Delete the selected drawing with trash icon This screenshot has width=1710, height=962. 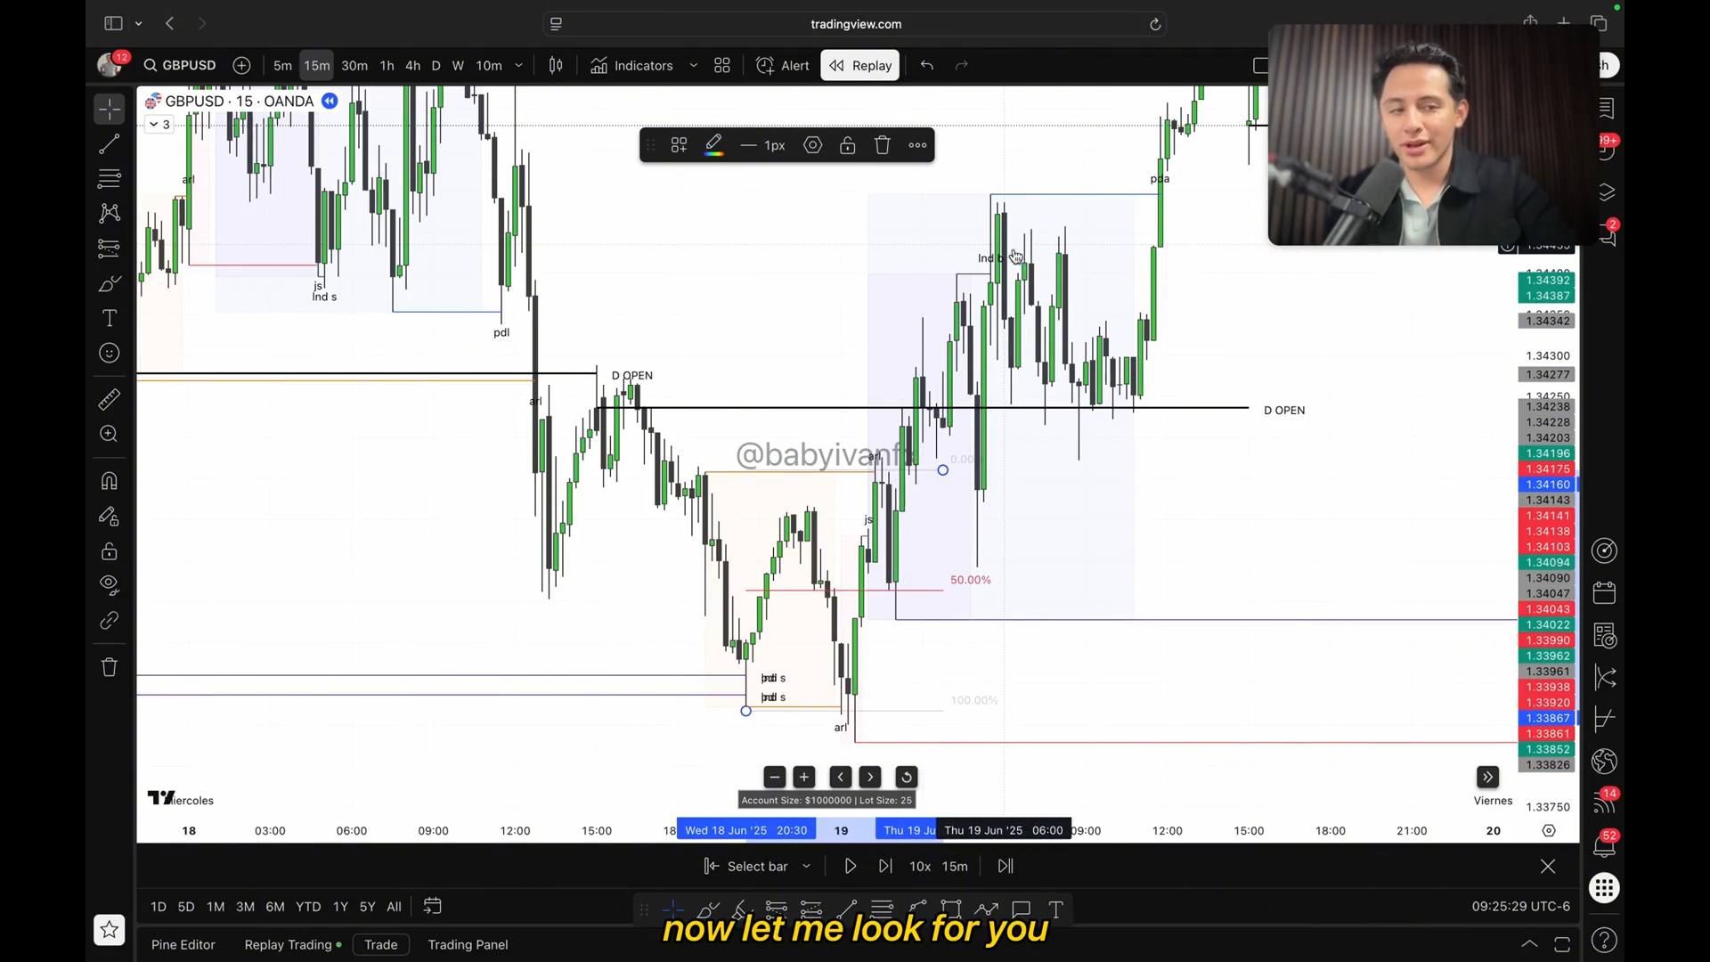(882, 145)
